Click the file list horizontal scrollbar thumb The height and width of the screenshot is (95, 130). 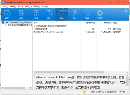(70, 72)
